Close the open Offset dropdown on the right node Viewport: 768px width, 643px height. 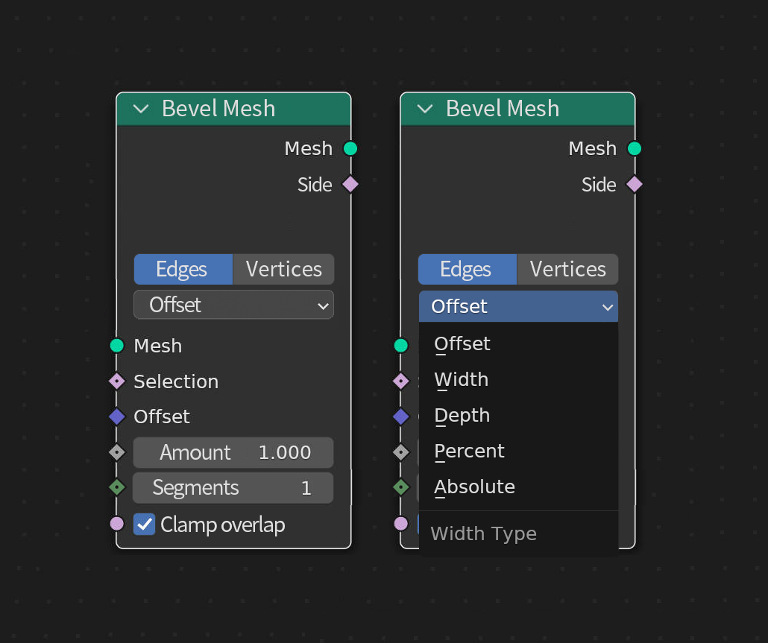pyautogui.click(x=518, y=306)
